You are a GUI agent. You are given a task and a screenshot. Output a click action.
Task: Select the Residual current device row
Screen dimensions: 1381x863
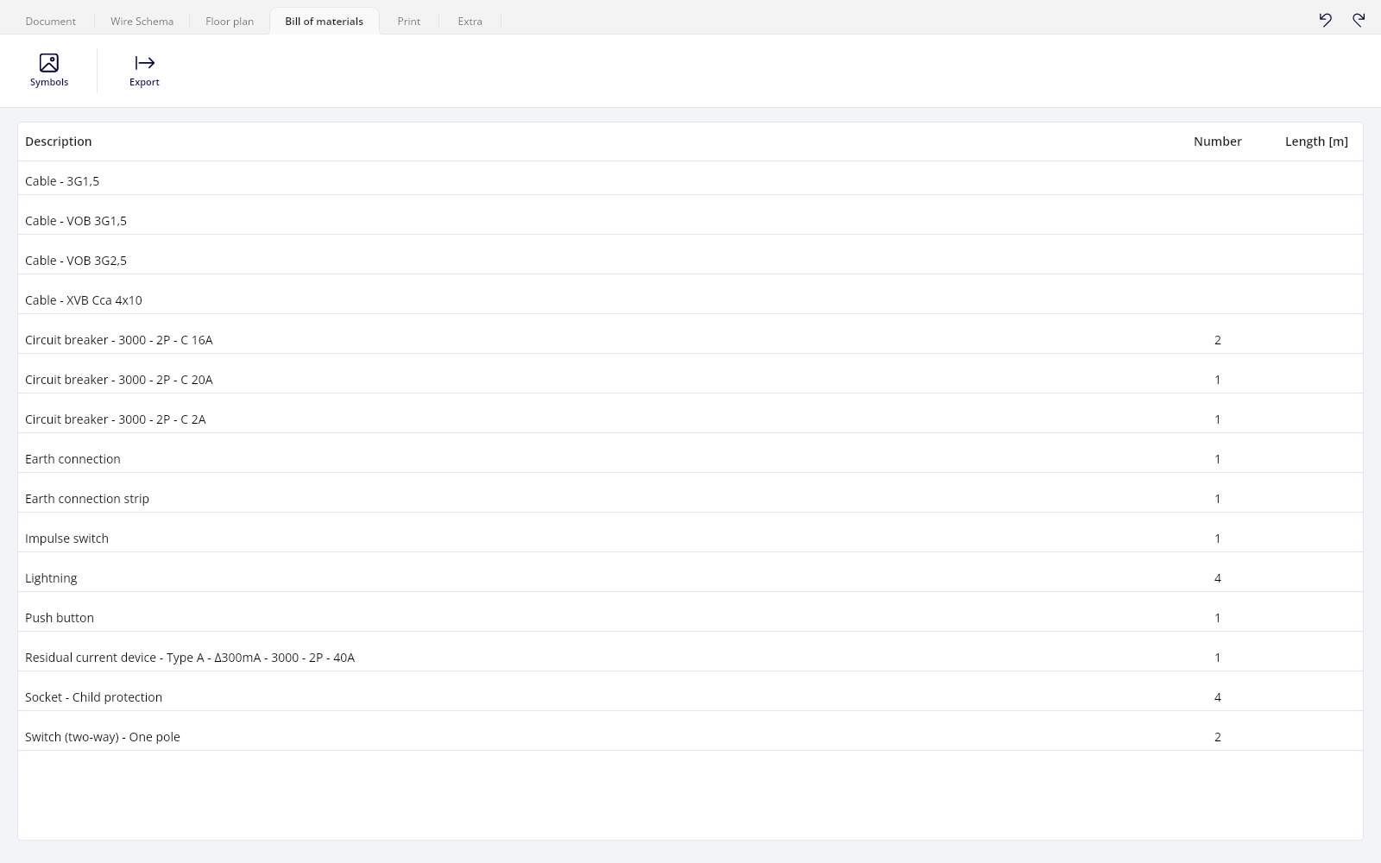(690, 652)
